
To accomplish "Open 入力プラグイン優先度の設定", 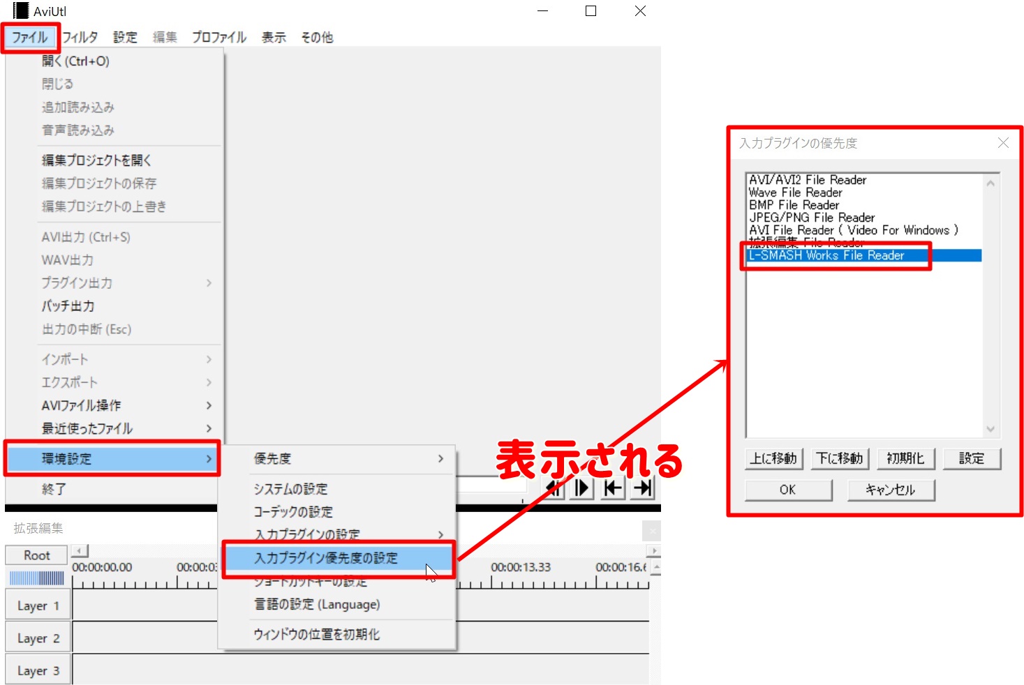I will tap(338, 558).
